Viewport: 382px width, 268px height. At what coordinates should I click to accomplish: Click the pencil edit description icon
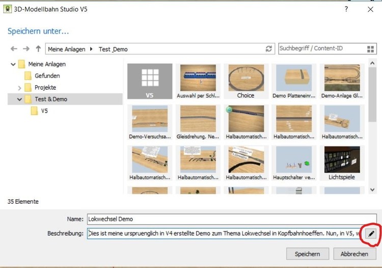(371, 234)
